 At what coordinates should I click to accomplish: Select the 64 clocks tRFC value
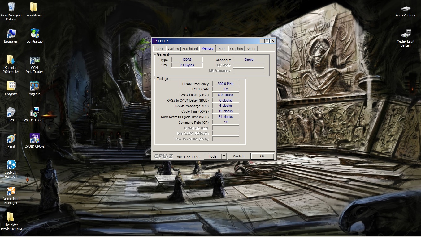[225, 117]
